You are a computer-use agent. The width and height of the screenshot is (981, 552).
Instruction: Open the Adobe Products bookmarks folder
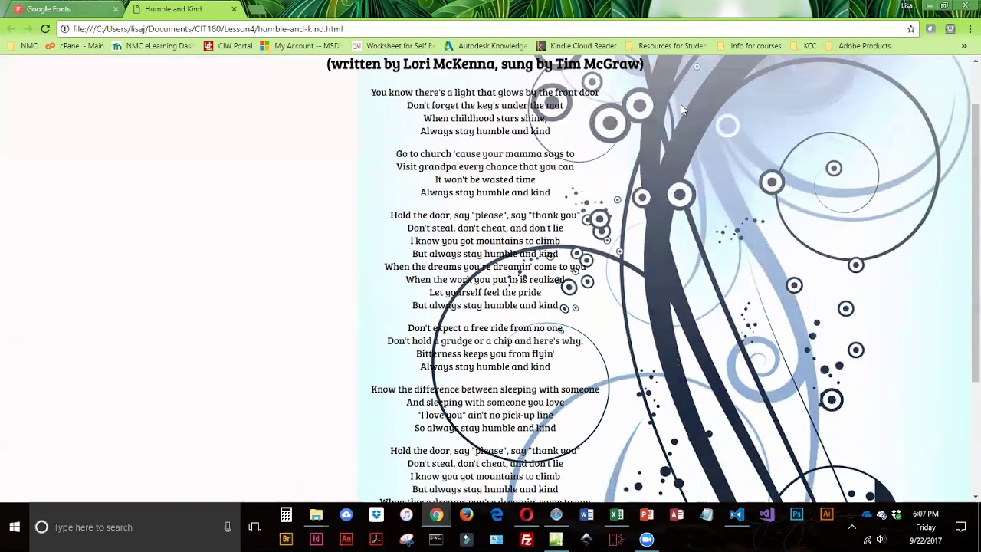coord(858,46)
